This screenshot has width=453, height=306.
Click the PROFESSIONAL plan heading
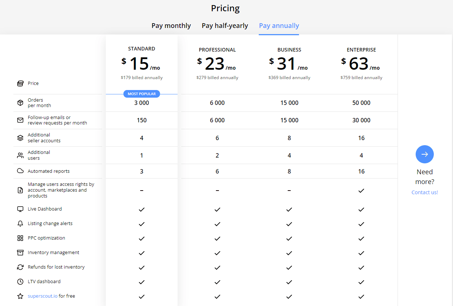pos(217,50)
